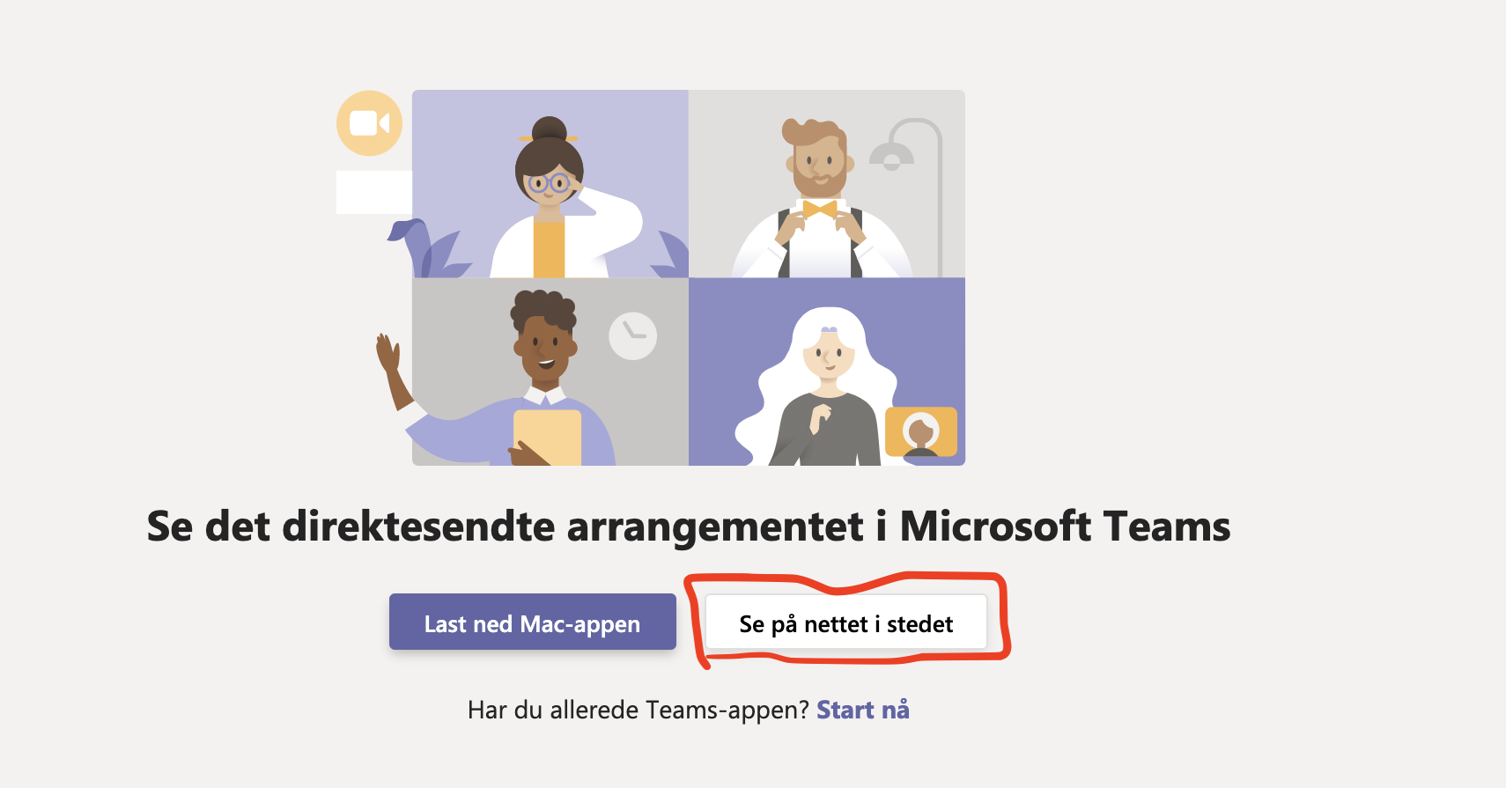The width and height of the screenshot is (1506, 788).
Task: Click the bearded man video tile
Action: 827,184
